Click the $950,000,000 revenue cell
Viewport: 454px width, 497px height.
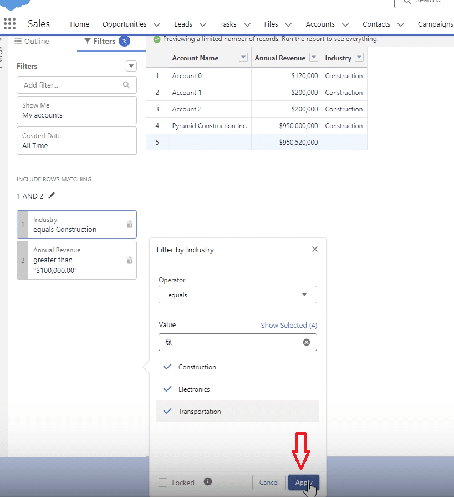coord(287,126)
